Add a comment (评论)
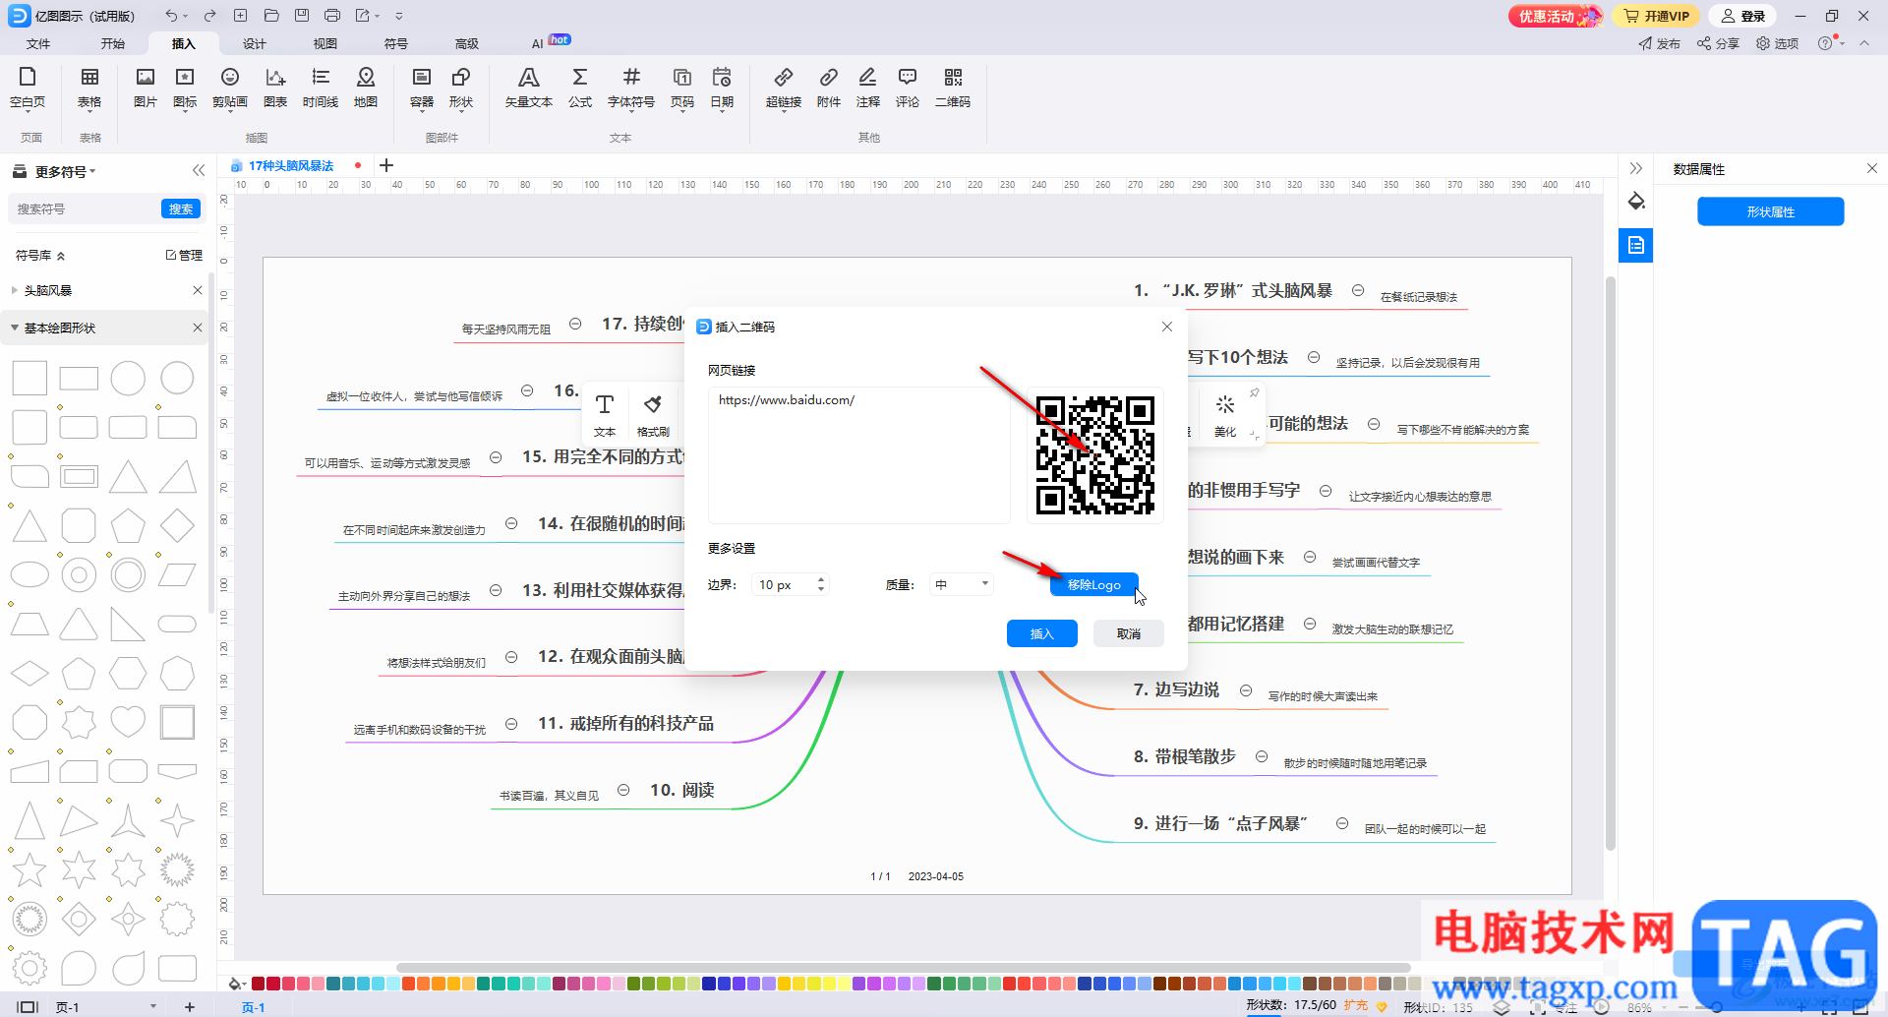The width and height of the screenshot is (1888, 1017). pos(908,88)
